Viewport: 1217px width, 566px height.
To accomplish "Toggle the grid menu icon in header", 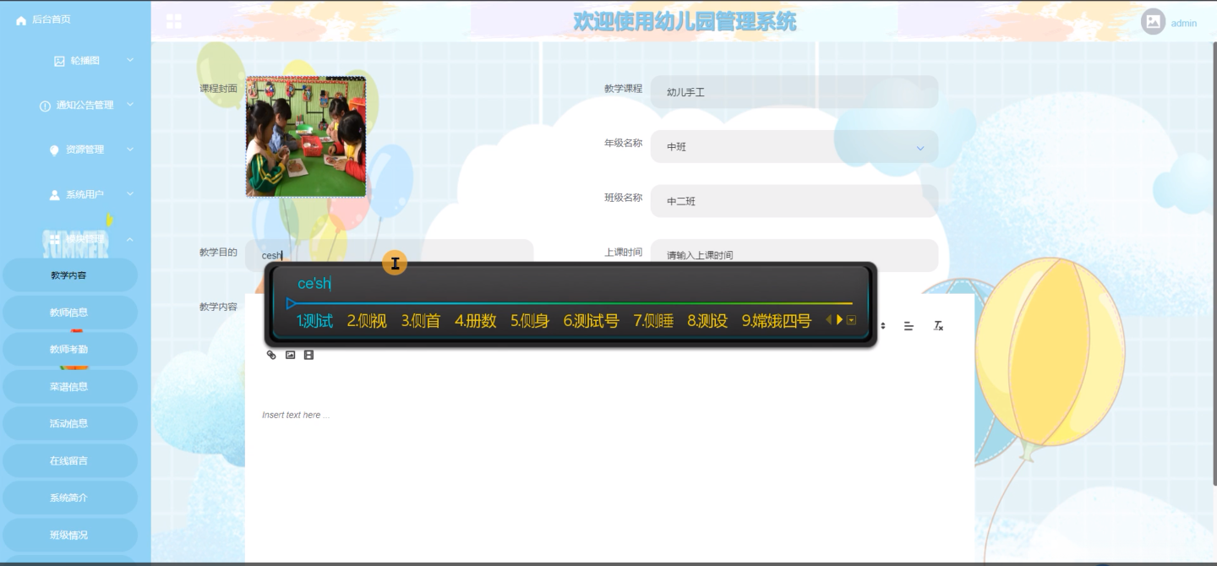I will pyautogui.click(x=174, y=21).
